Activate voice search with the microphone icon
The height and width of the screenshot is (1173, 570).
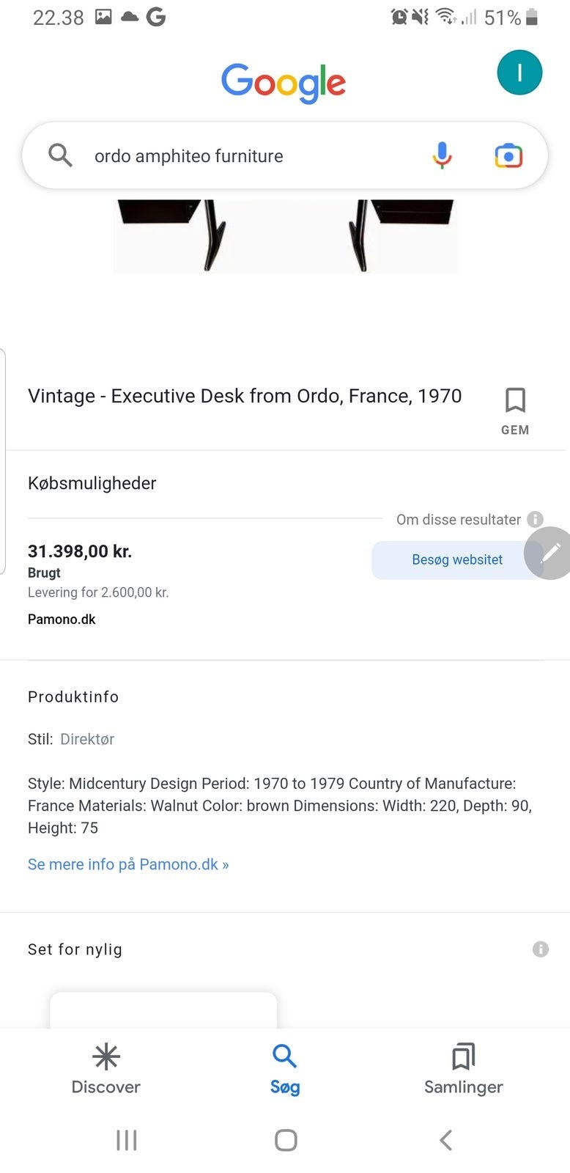tap(442, 155)
